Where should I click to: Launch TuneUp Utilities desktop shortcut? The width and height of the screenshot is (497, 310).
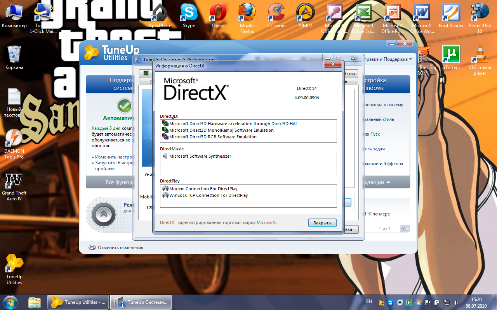pos(14,269)
